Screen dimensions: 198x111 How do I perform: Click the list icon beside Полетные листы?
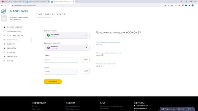pyautogui.click(x=4, y=35)
